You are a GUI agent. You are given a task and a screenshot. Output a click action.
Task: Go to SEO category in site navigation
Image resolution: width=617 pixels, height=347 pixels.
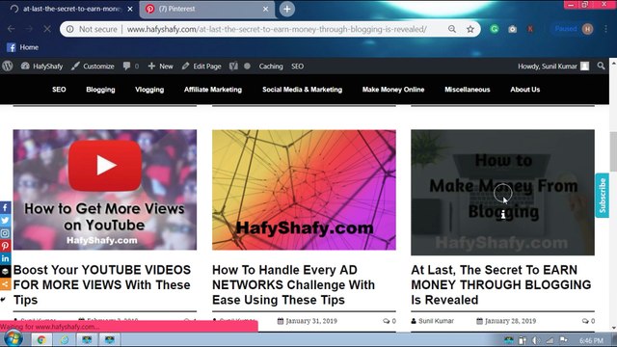pyautogui.click(x=59, y=90)
